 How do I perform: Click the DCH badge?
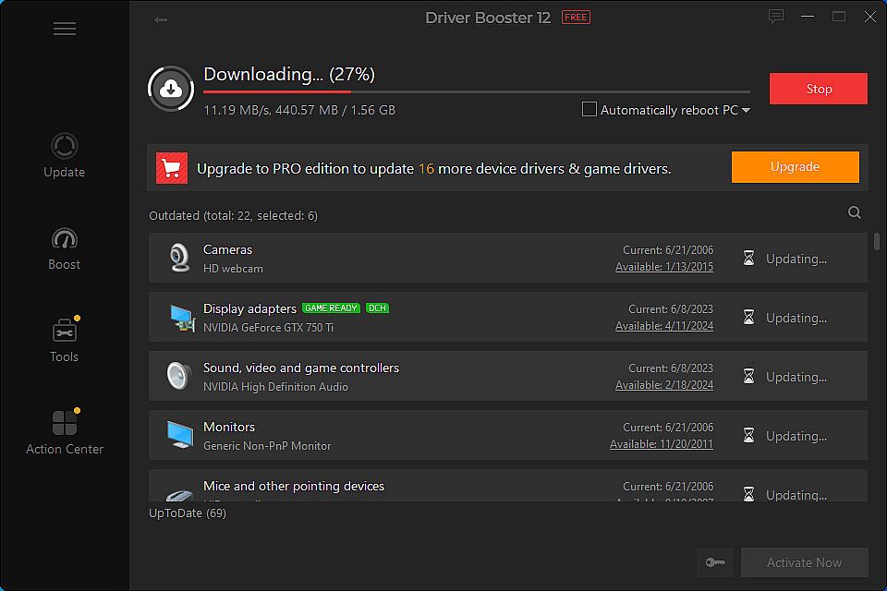377,308
